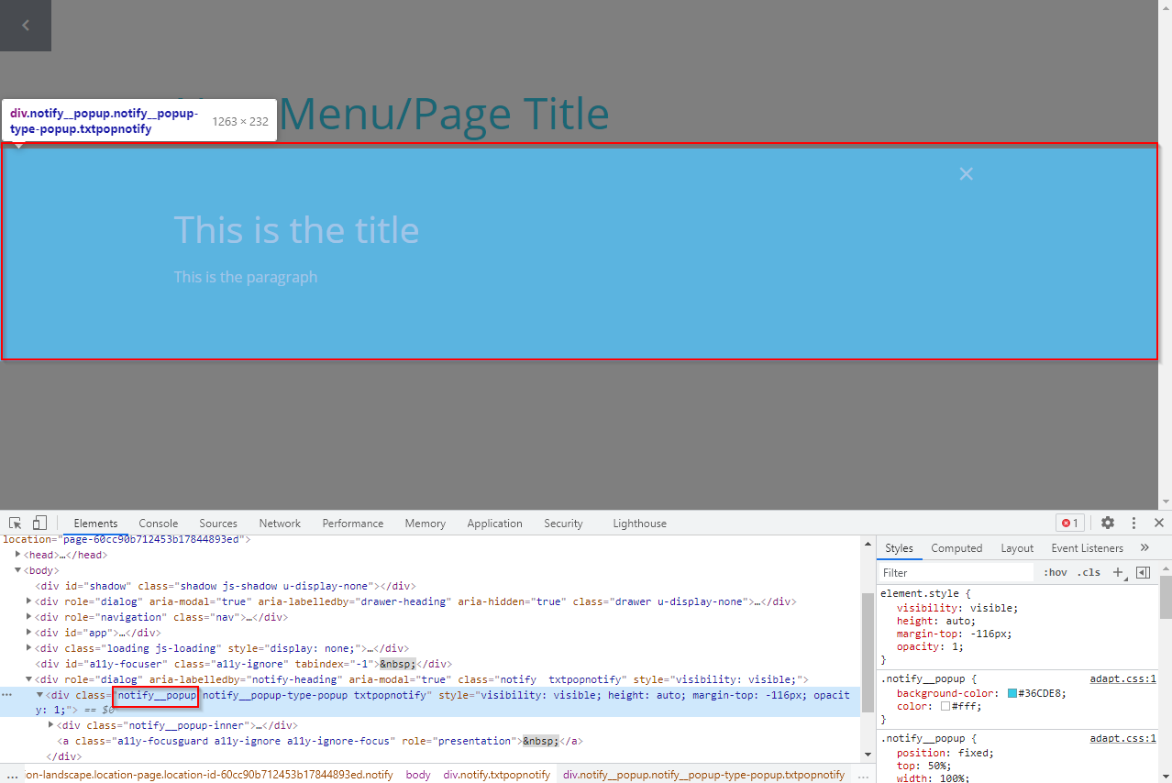Open the white #fff color swatch
This screenshot has height=783, width=1172.
coord(945,706)
